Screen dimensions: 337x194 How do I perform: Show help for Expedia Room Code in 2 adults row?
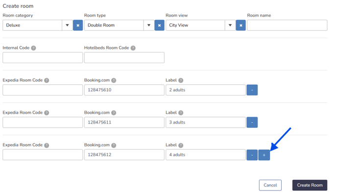[47, 80]
